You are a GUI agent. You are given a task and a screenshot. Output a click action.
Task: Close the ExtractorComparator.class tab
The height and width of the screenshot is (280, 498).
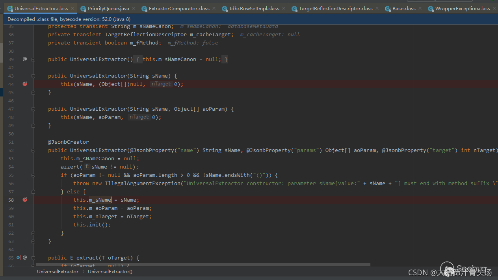[214, 8]
